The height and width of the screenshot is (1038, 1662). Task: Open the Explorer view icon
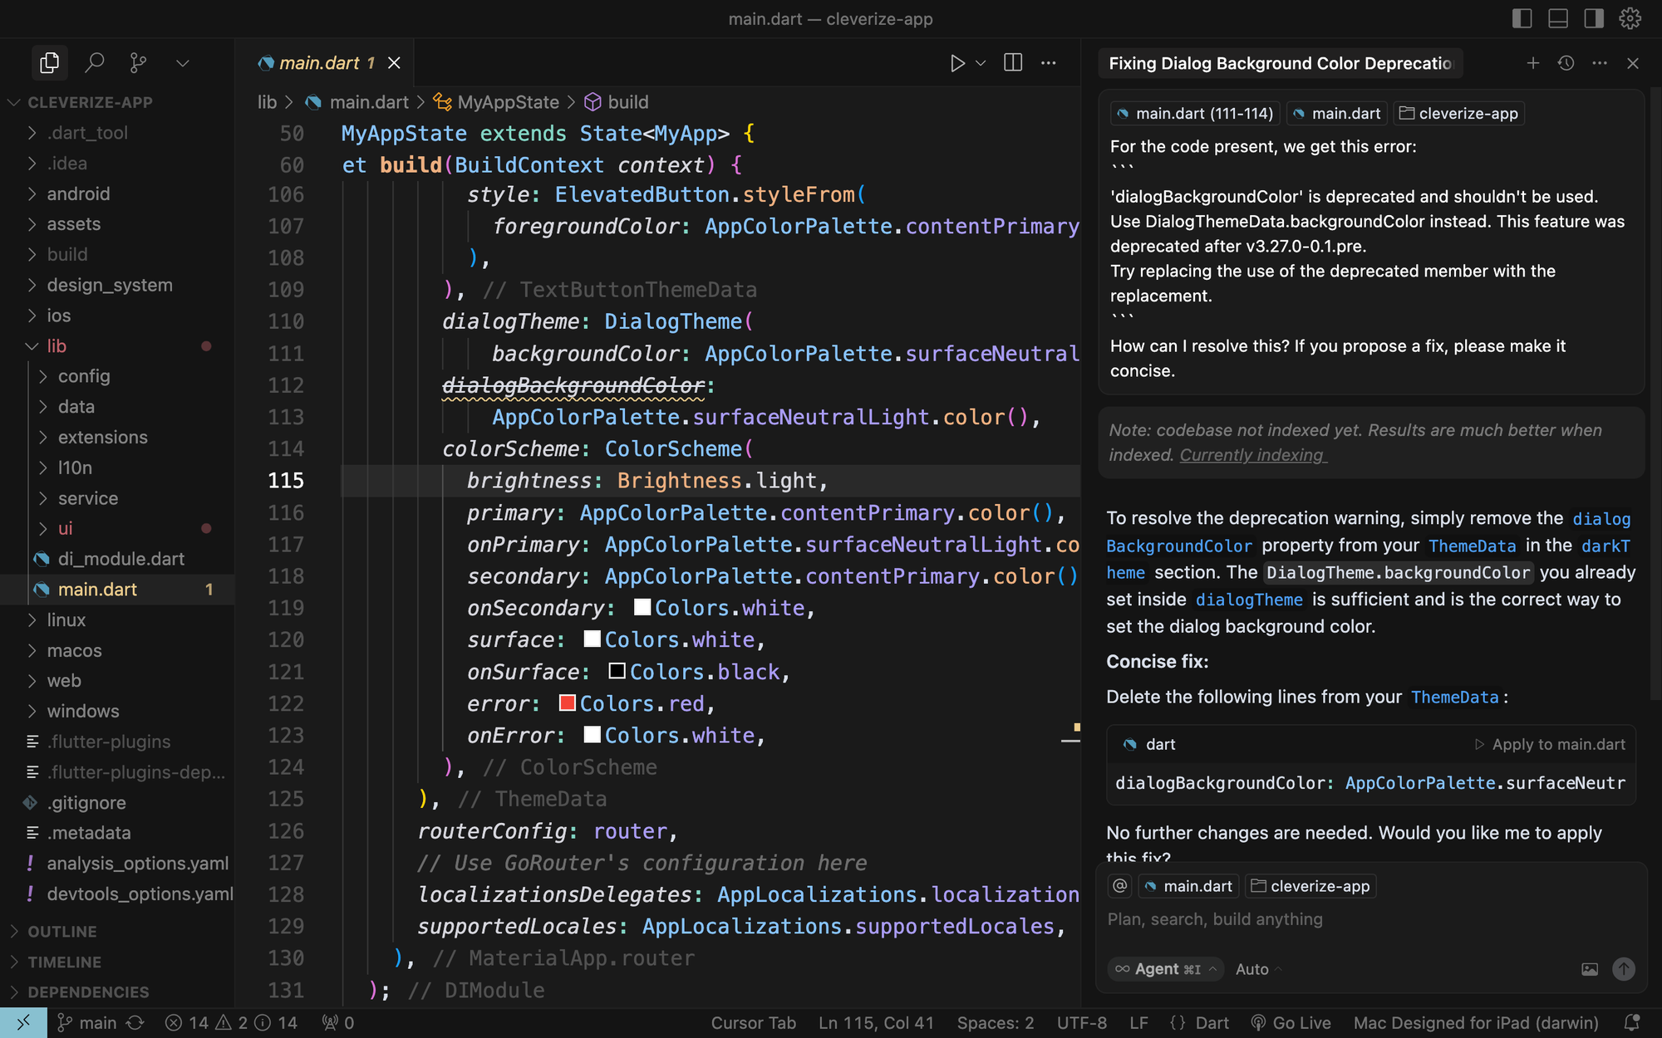[x=50, y=62]
